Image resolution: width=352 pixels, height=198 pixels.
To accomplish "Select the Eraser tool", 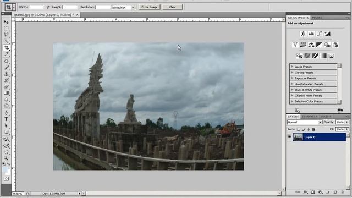I will [x=6, y=86].
